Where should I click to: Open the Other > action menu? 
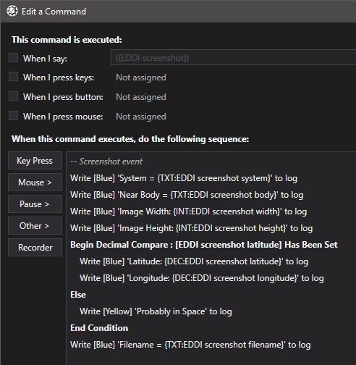[35, 226]
